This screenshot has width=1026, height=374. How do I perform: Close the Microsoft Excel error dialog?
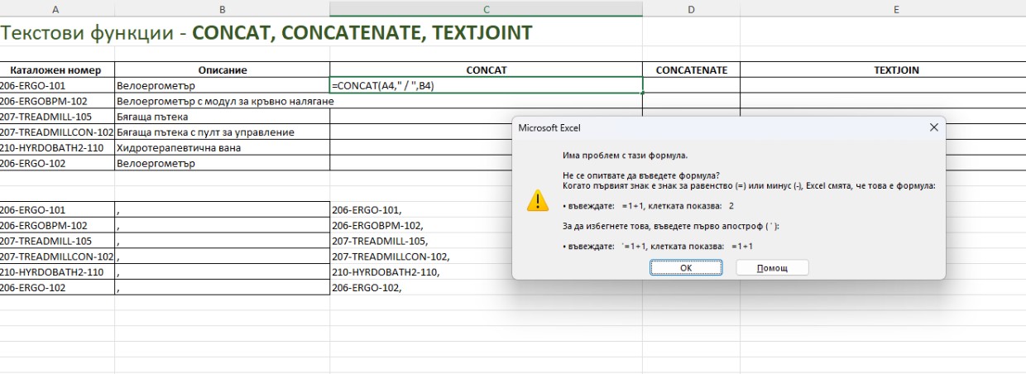(933, 127)
